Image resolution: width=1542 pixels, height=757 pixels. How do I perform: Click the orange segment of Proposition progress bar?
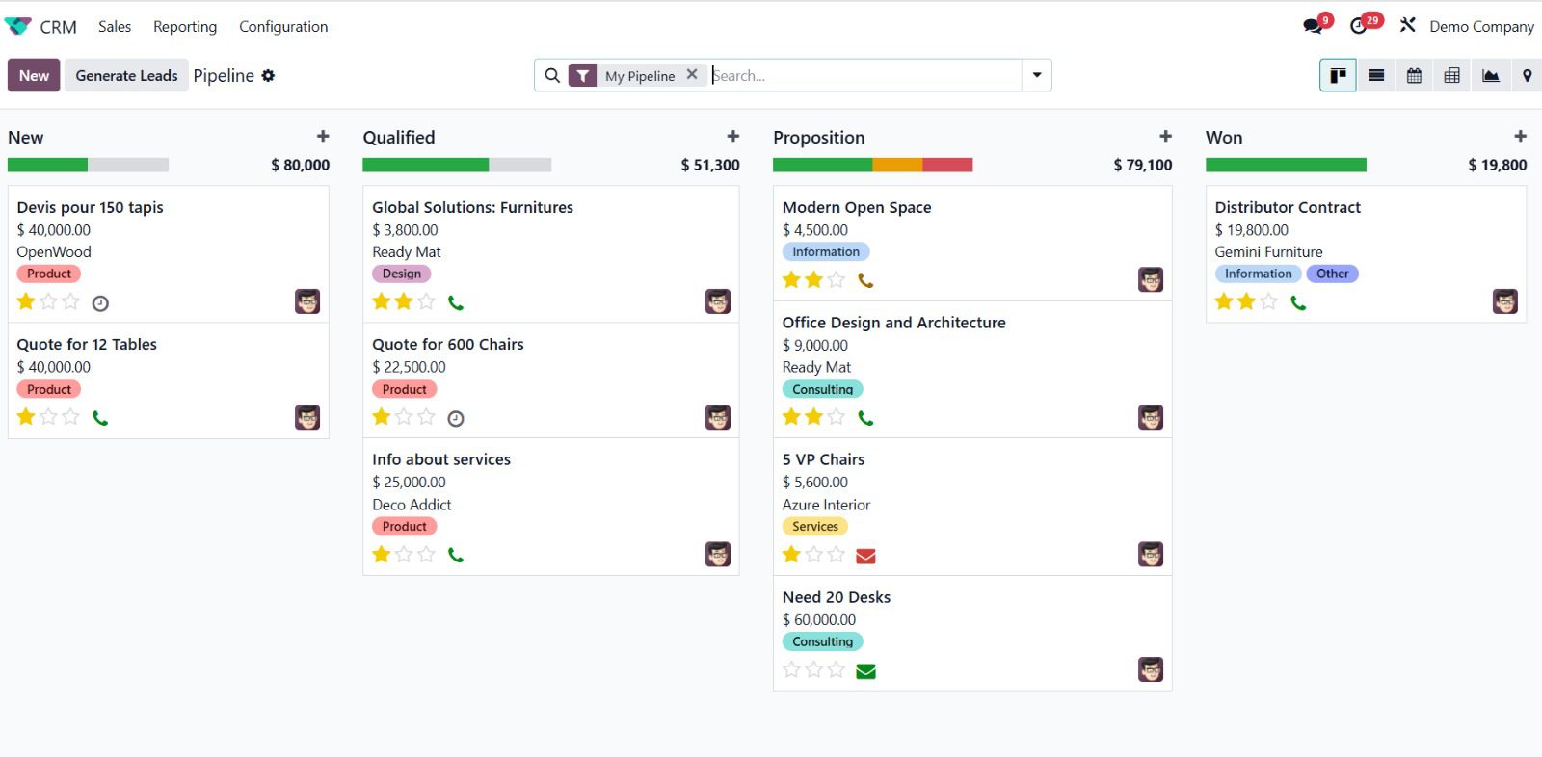pos(896,165)
